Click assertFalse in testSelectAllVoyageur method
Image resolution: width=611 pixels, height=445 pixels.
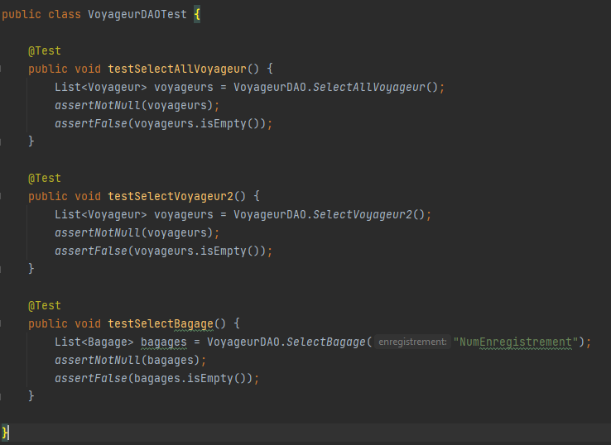coord(91,124)
